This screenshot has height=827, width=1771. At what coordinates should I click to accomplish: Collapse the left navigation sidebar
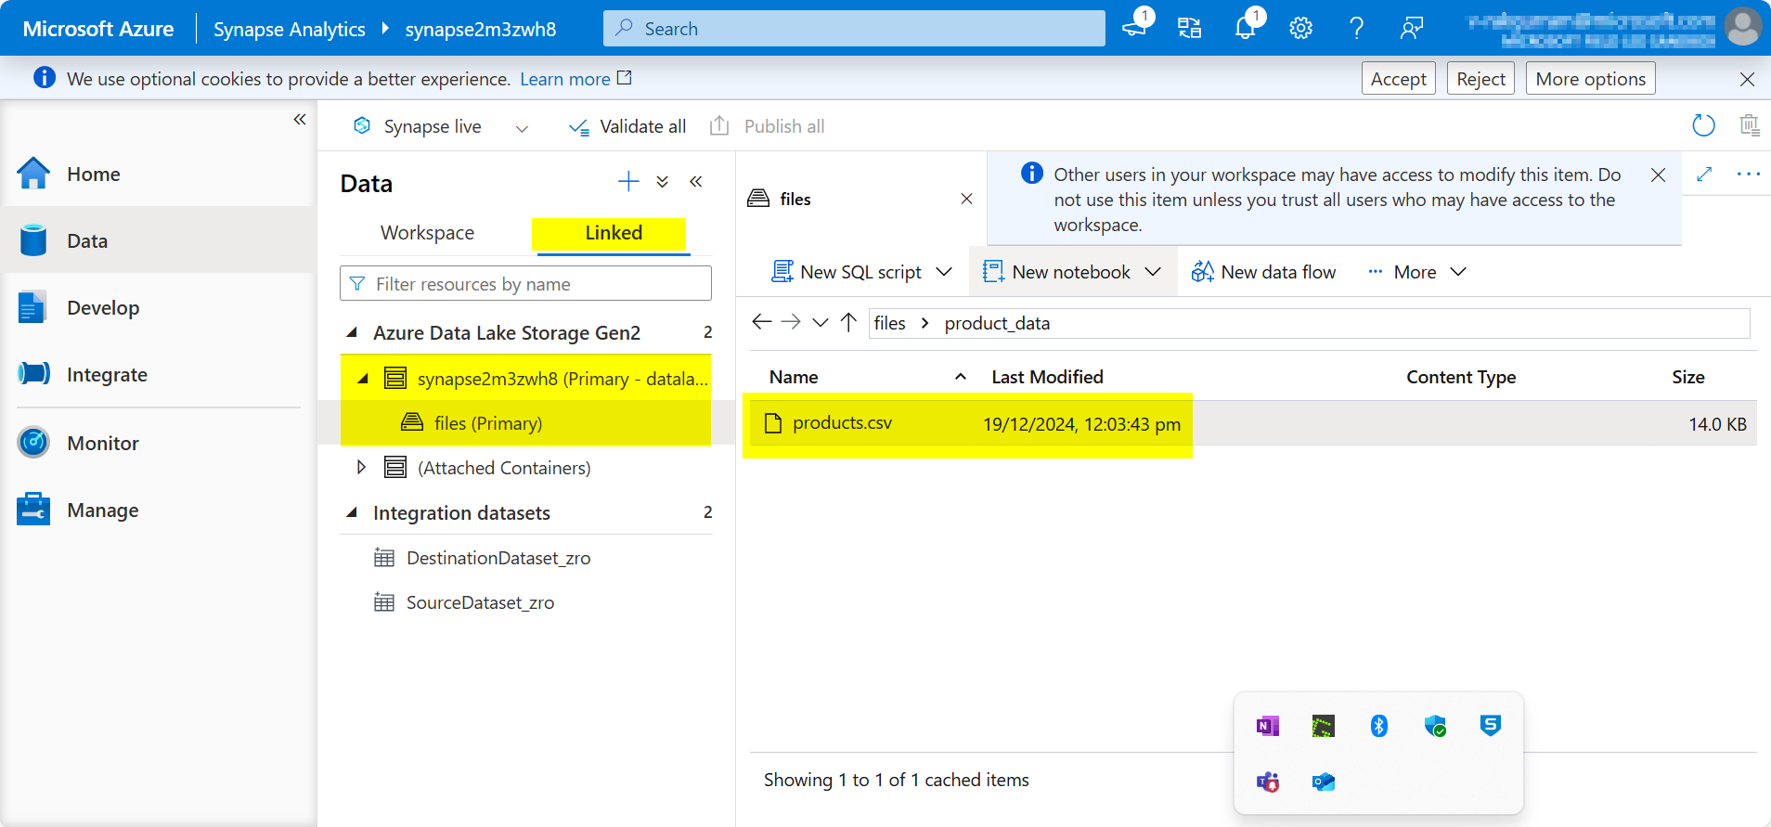pyautogui.click(x=300, y=119)
